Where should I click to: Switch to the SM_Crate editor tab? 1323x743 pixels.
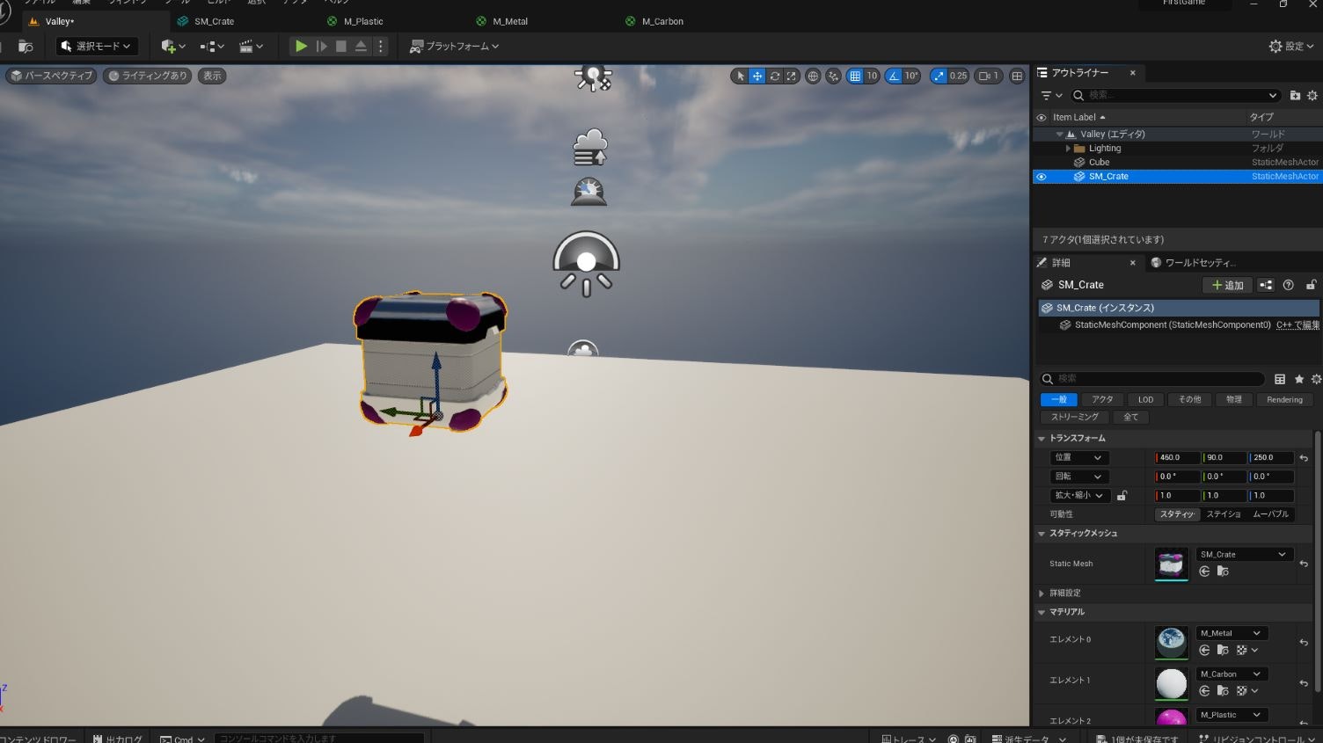[x=215, y=21]
